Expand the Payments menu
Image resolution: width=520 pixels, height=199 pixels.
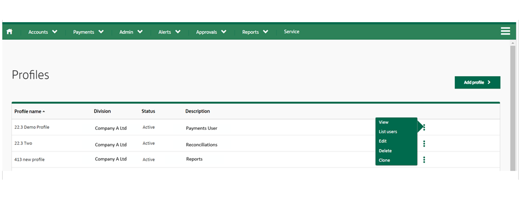88,32
